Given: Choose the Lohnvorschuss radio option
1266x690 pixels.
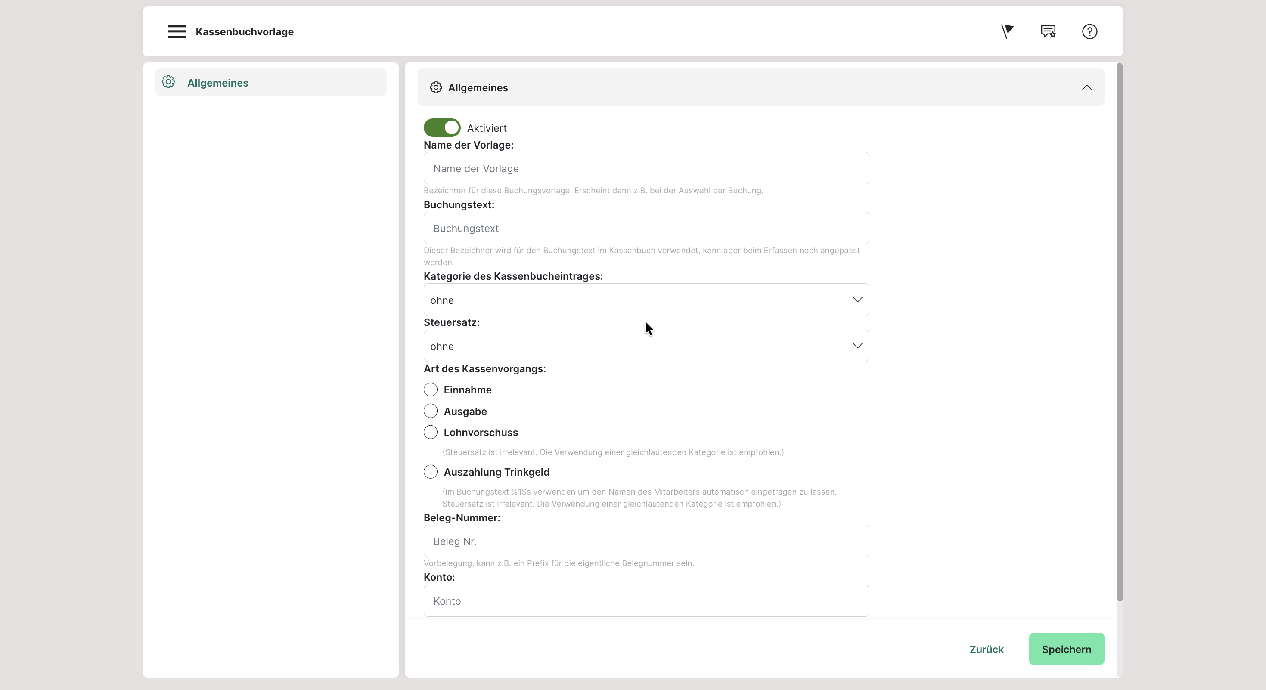Looking at the screenshot, I should click(431, 432).
